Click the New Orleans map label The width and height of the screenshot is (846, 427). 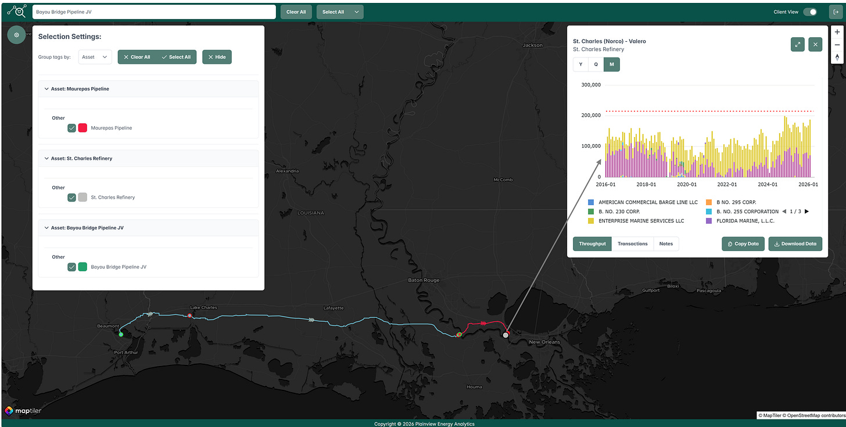click(x=544, y=342)
